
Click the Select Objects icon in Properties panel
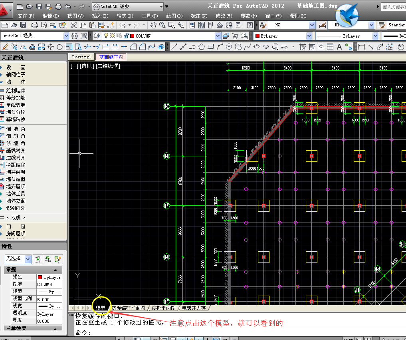point(48,259)
